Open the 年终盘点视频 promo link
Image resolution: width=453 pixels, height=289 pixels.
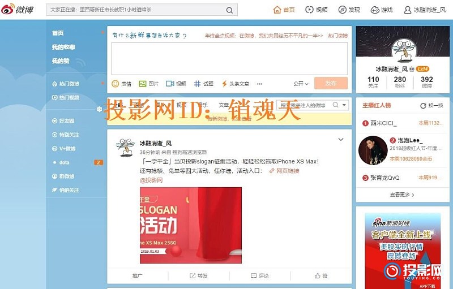pyautogui.click(x=264, y=36)
